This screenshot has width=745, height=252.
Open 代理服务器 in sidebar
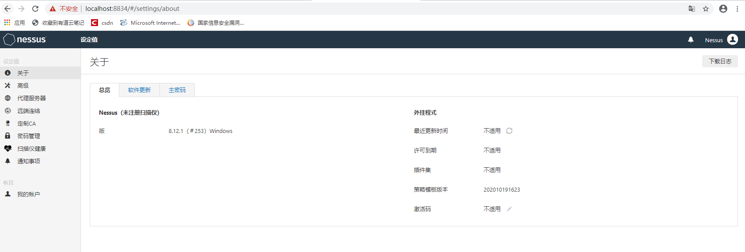coord(40,98)
